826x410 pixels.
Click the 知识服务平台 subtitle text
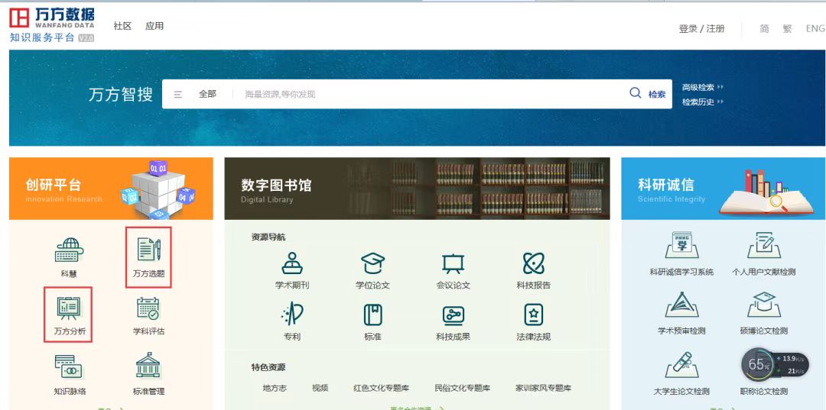(42, 38)
